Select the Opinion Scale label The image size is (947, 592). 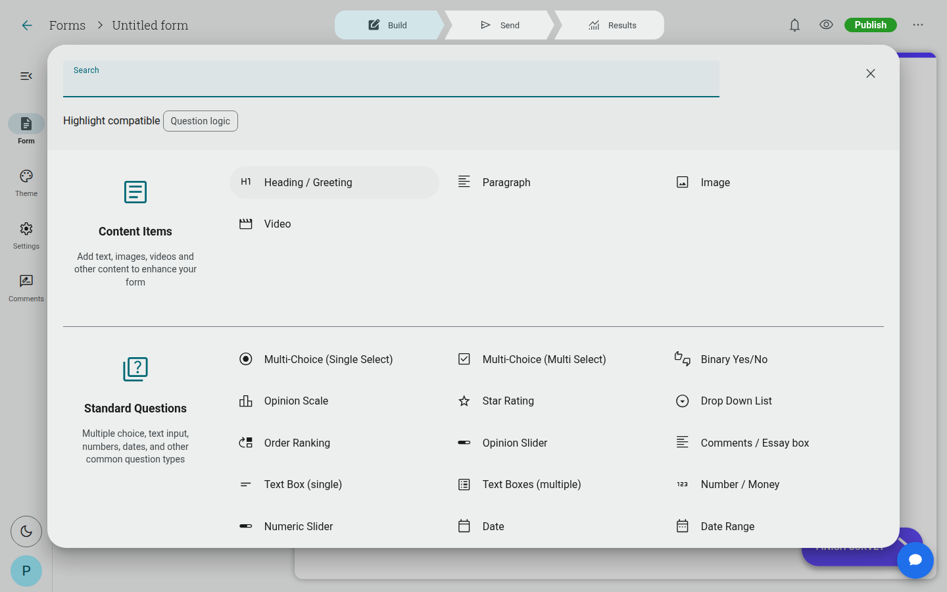point(296,401)
